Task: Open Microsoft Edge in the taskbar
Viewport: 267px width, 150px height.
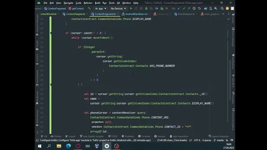Action: point(68,146)
